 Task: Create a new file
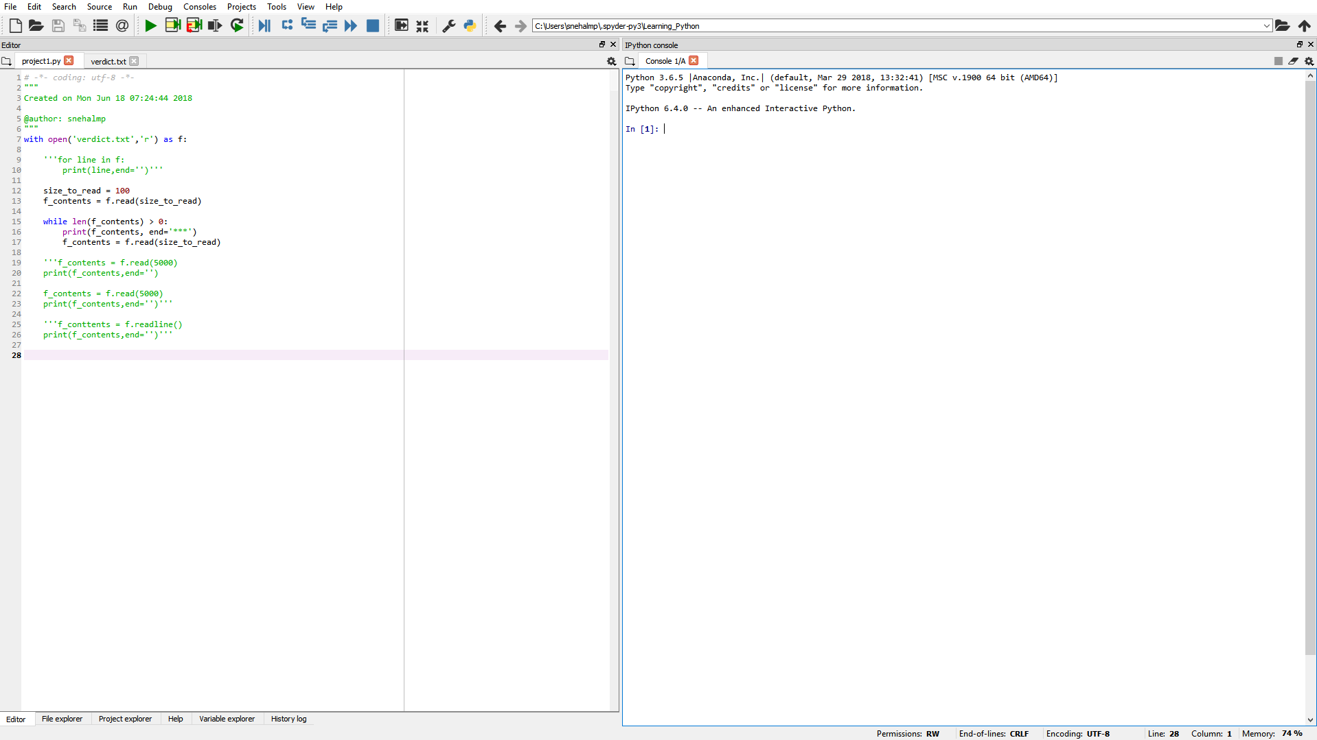tap(15, 25)
